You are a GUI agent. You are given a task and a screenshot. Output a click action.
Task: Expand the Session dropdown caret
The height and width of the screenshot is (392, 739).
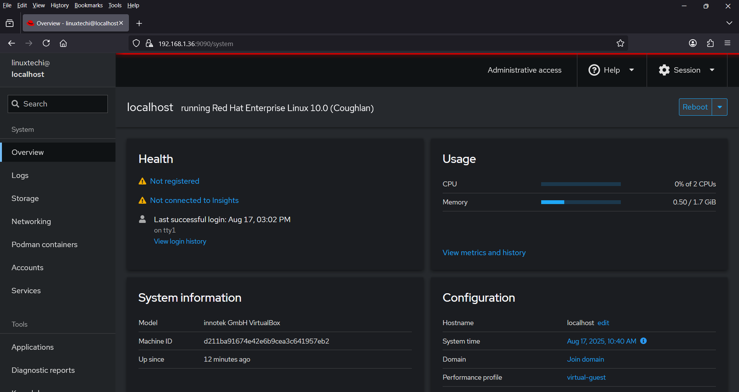[712, 70]
